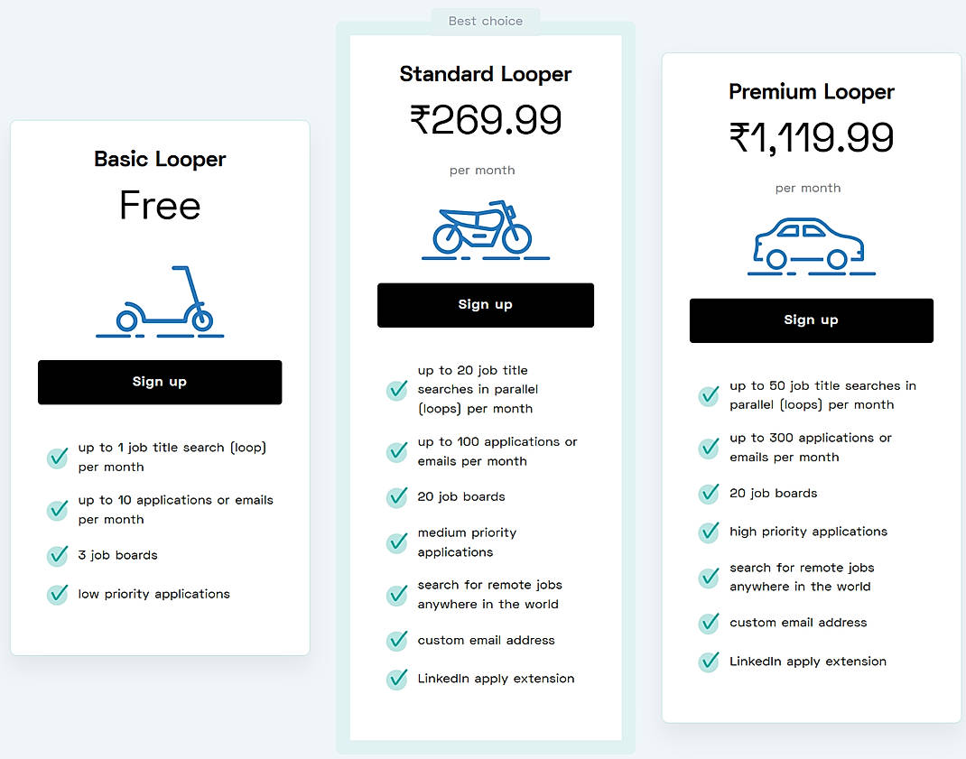Select the Premium Looper plan title
This screenshot has width=966, height=759.
point(810,91)
